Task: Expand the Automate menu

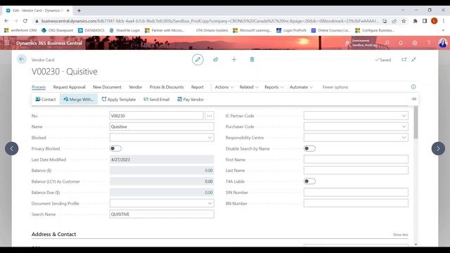Action: [x=301, y=87]
